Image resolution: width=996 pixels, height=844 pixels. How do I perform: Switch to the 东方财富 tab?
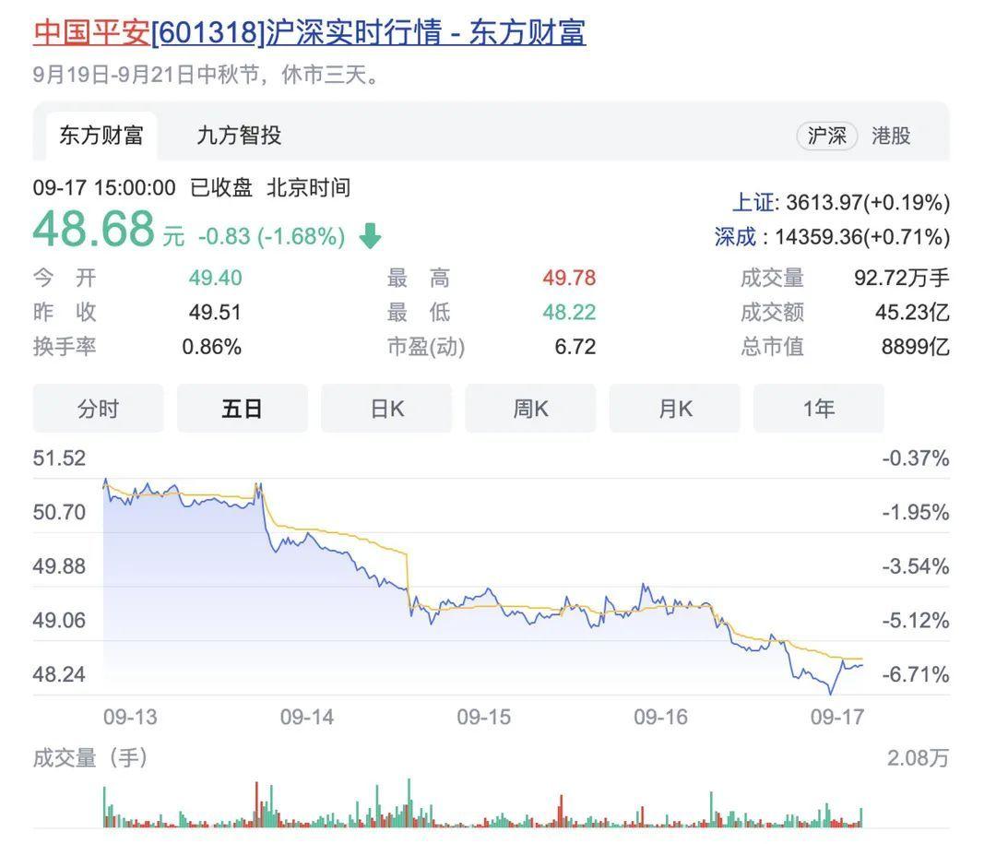[x=101, y=136]
